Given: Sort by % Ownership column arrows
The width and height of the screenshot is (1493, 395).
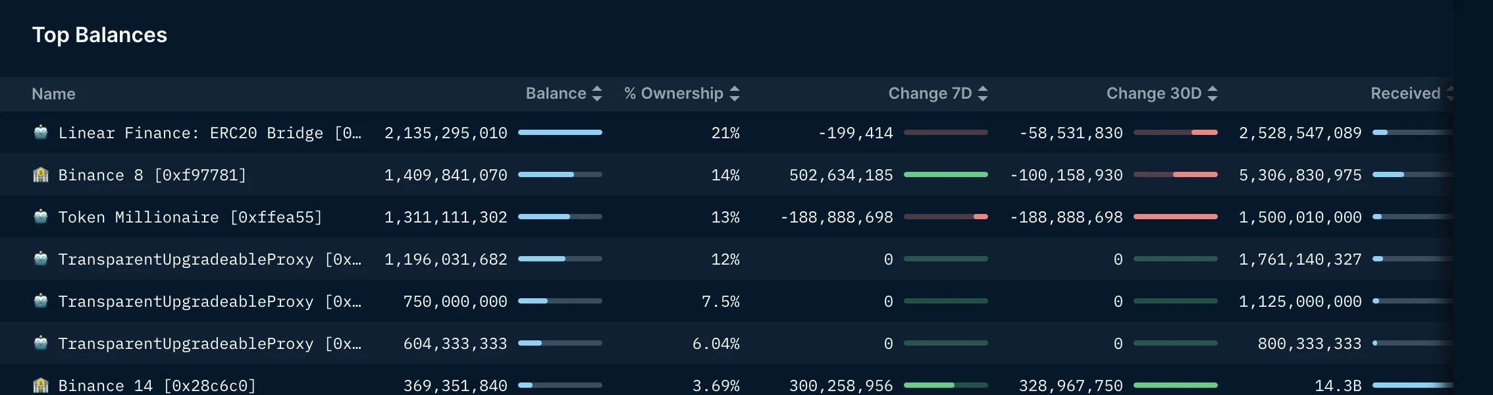Looking at the screenshot, I should [735, 93].
